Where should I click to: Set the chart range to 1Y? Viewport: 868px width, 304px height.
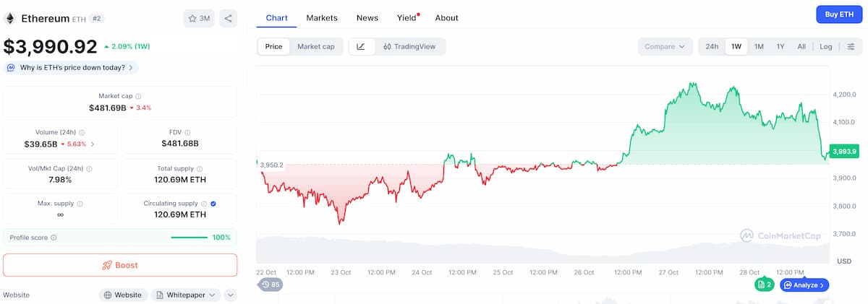(x=780, y=47)
